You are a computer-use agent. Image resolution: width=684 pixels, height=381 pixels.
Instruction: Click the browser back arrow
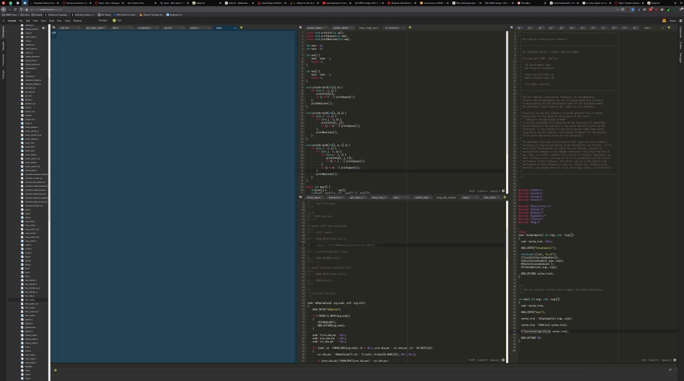coord(4,9)
